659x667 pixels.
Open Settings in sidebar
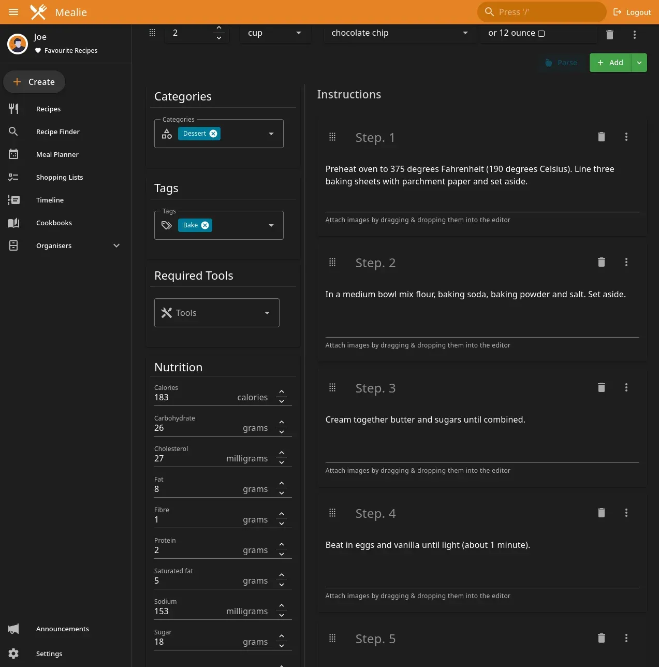(x=65, y=654)
